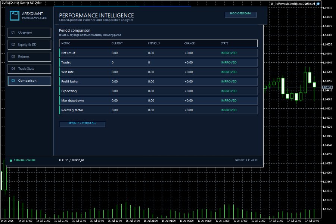Click the 15 Jul 13:00 time axis label
336x224 pixels.
tap(115, 221)
